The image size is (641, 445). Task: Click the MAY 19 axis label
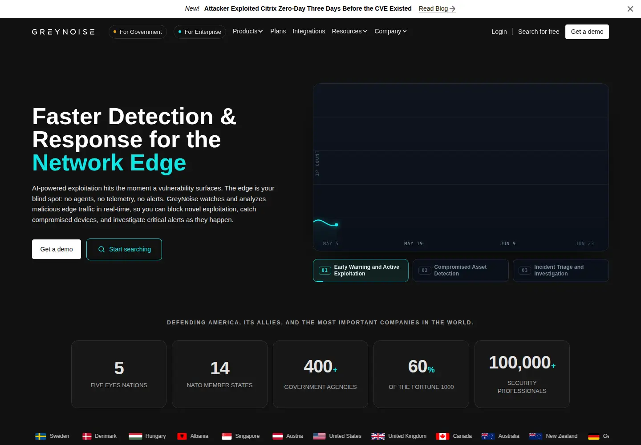[x=413, y=243]
